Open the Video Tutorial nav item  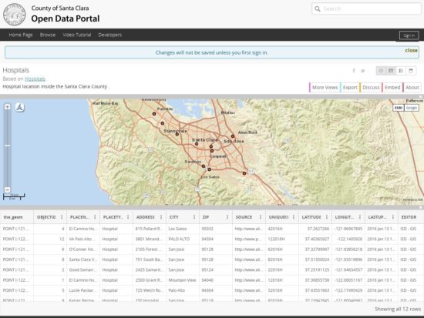[77, 35]
